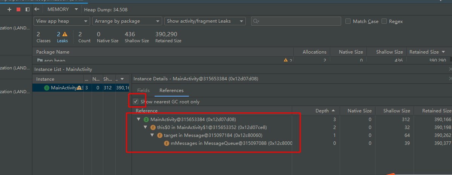Screen dimensions: 452x175
Task: Click the search magnifier icon
Action: [256, 21]
